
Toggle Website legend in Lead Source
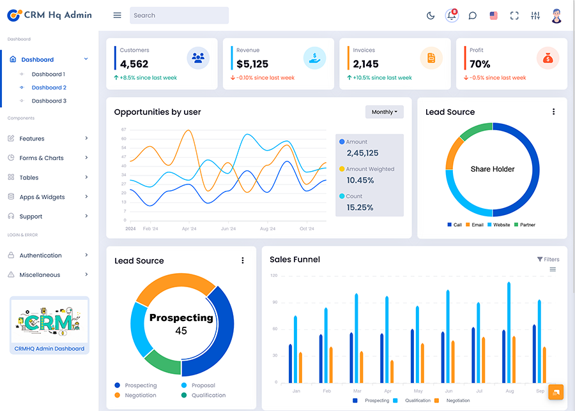pos(499,225)
